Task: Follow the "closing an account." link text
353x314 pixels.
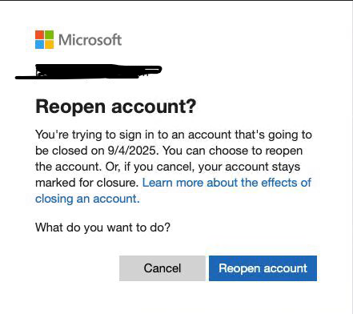Action: [x=87, y=199]
